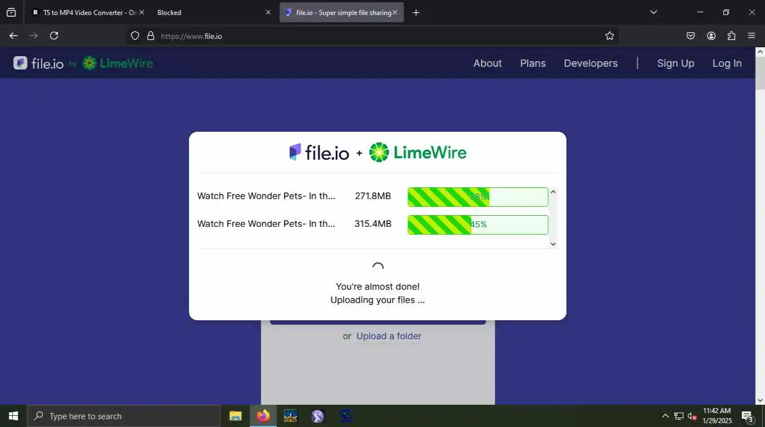Select the file.io Super simple file sharing tab
This screenshot has width=765, height=427.
coord(341,12)
